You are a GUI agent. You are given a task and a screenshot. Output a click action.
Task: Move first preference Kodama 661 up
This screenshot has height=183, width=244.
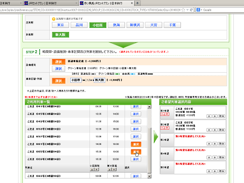coord(209,116)
